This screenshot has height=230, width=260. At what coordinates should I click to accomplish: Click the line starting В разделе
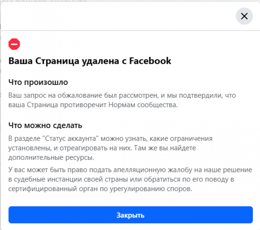[110, 138]
